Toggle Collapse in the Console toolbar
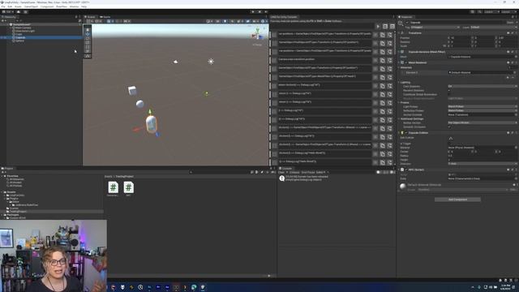This screenshot has height=292, width=519. coord(294,173)
